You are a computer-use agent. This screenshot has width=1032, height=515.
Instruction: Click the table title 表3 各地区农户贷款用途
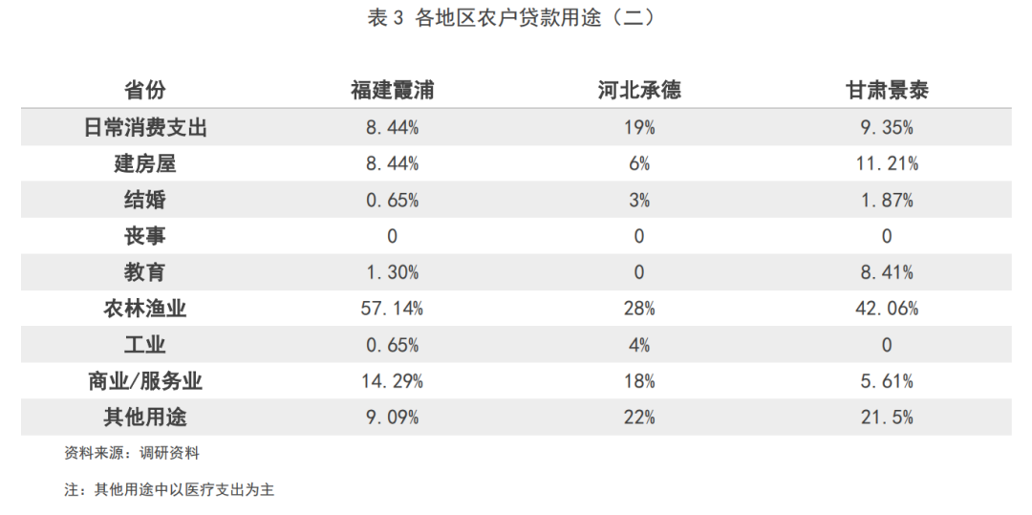pos(510,18)
